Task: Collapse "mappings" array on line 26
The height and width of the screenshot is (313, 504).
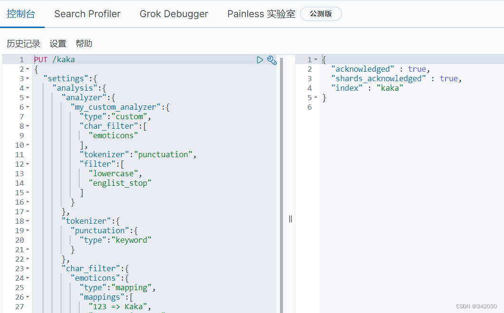Action: pyautogui.click(x=28, y=297)
